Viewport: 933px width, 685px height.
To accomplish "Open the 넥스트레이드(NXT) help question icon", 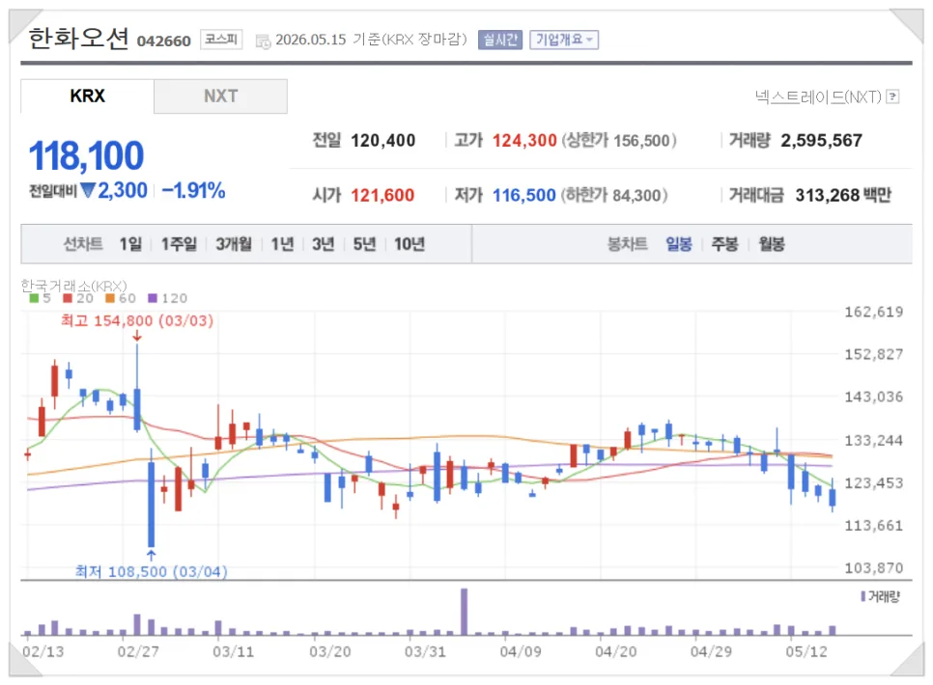I will tap(892, 96).
